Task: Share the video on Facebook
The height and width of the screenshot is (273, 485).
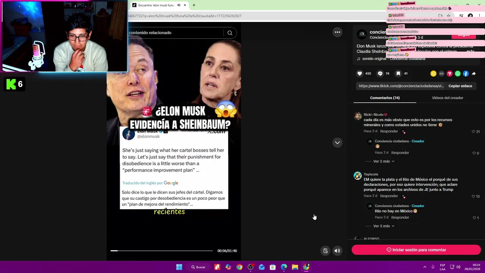Action: point(466,74)
